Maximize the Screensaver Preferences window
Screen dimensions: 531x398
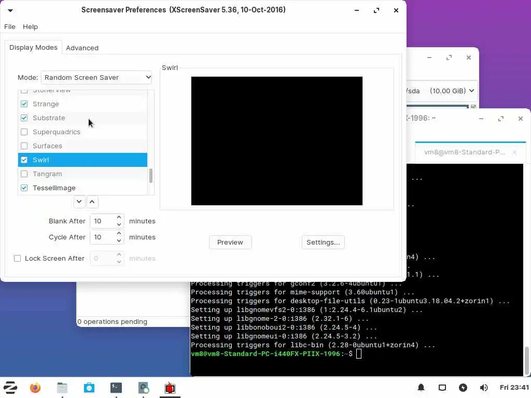376,10
